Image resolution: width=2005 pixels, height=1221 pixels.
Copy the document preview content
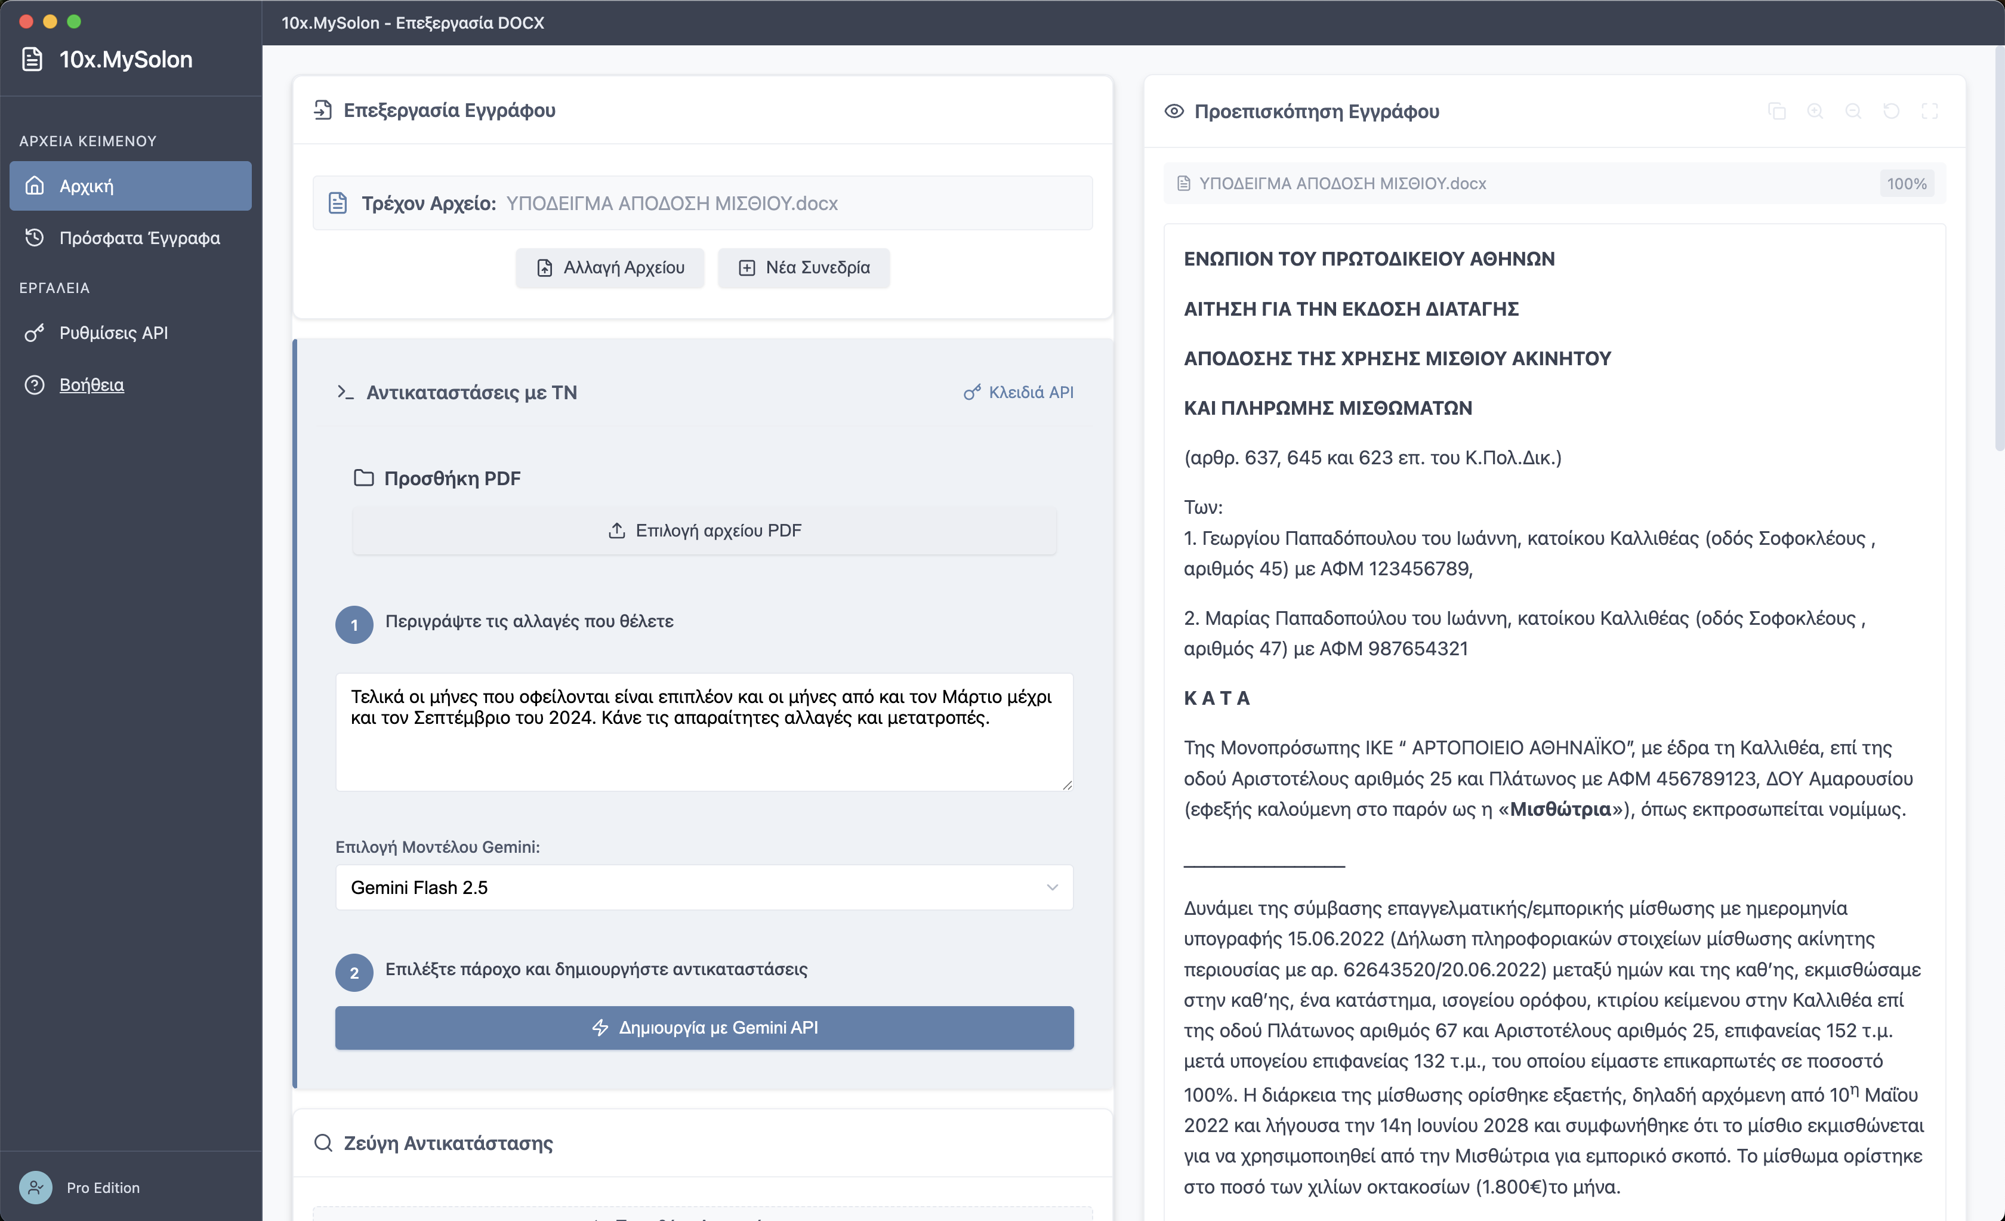[1777, 111]
